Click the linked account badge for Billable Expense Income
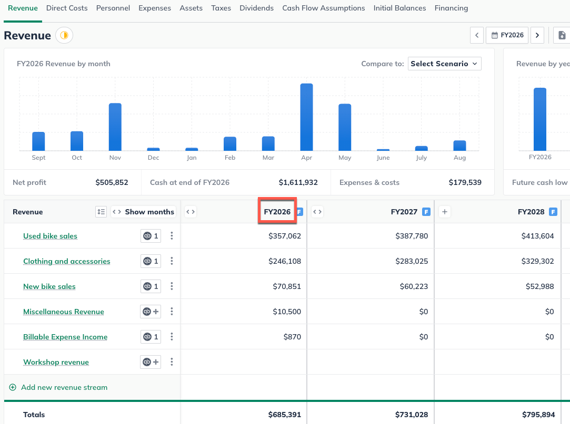This screenshot has width=570, height=424. click(x=151, y=337)
